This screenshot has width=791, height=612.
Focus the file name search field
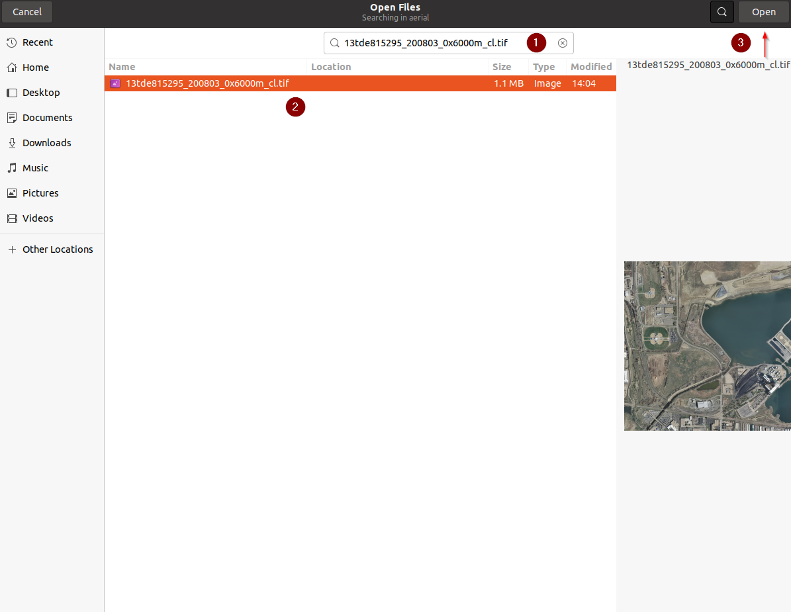[x=449, y=43]
